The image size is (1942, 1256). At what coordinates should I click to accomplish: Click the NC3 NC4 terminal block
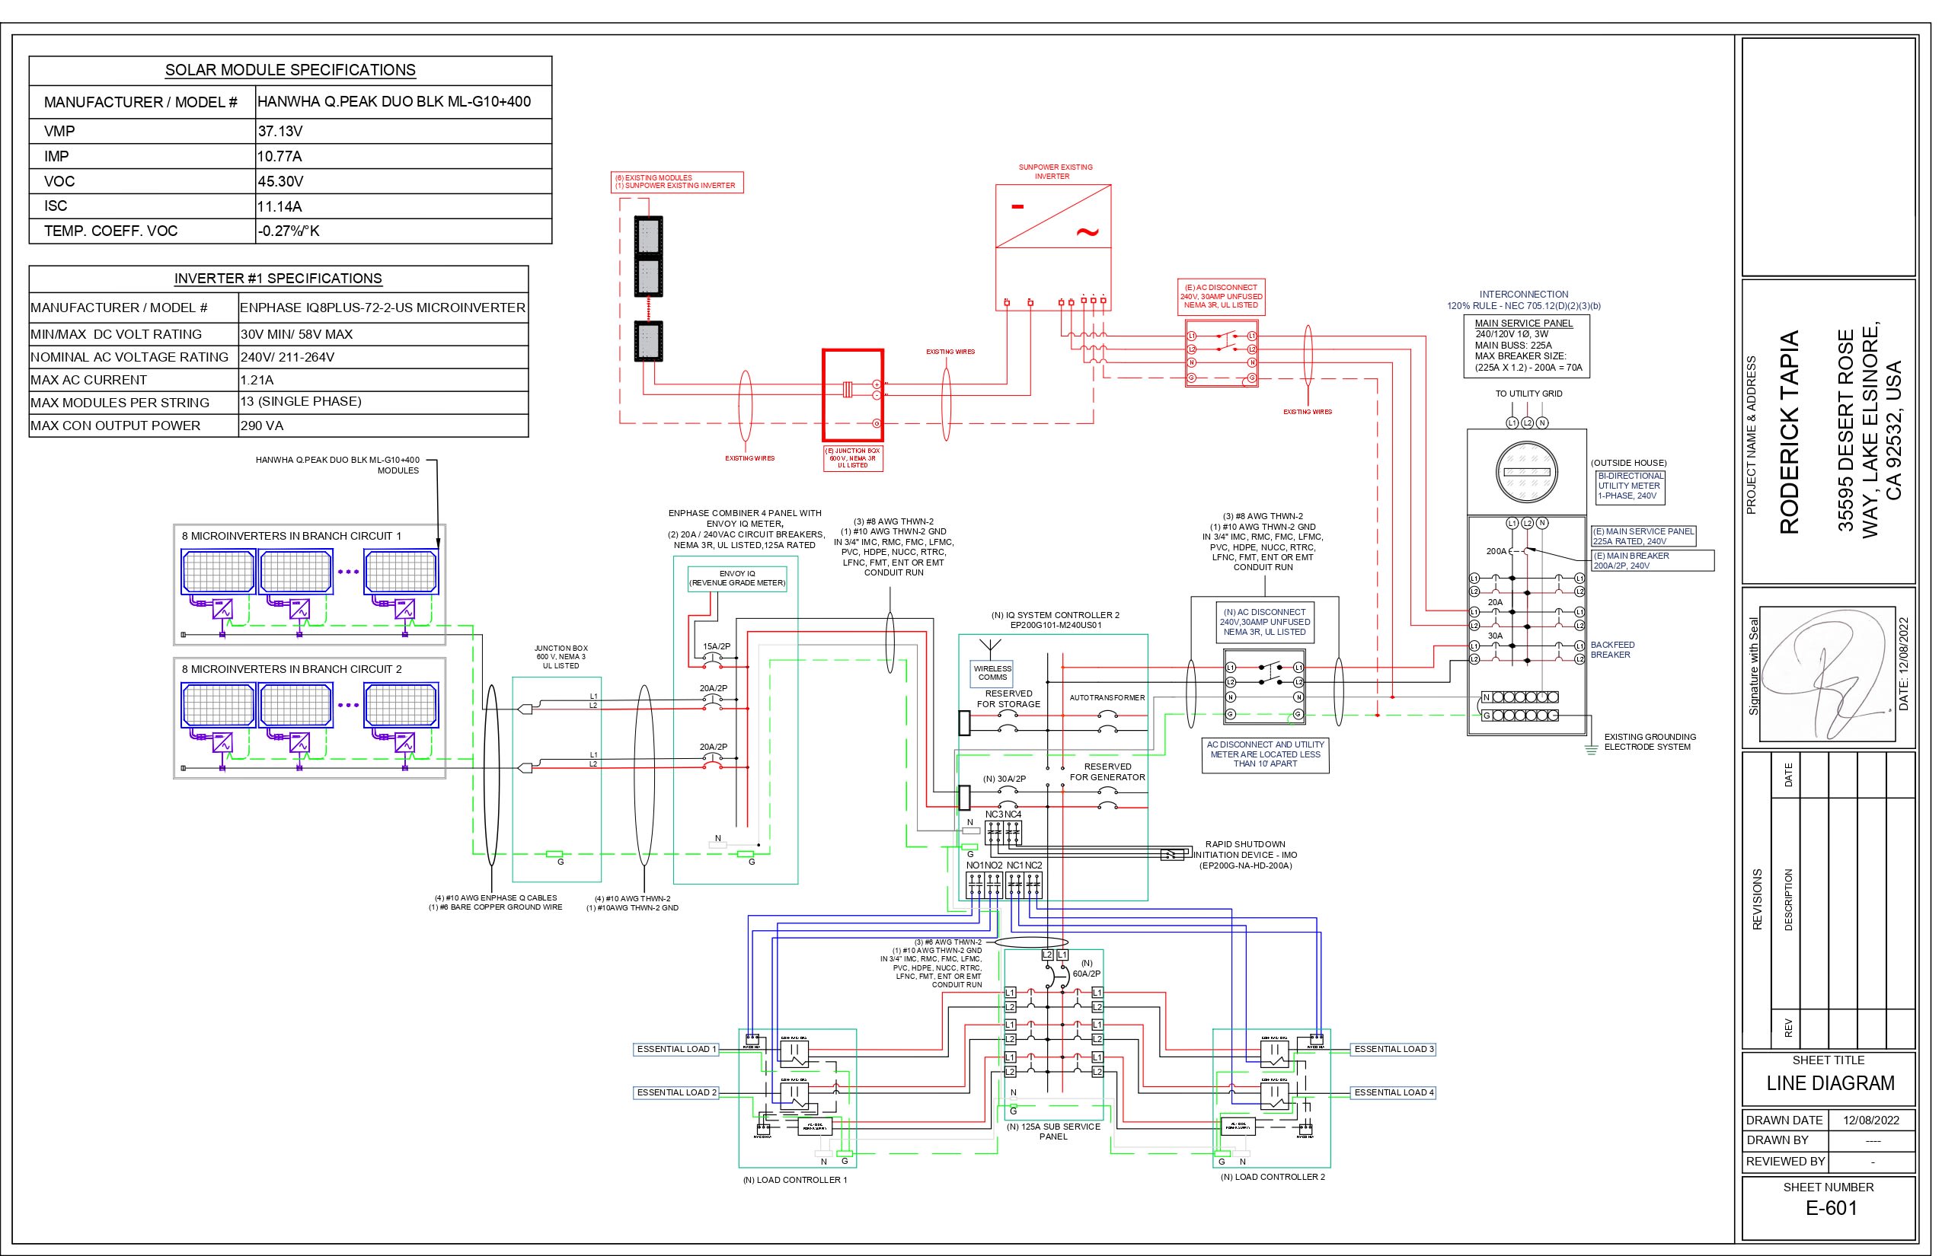[x=1003, y=832]
